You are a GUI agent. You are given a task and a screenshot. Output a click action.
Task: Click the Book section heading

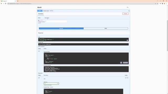point(39,7)
